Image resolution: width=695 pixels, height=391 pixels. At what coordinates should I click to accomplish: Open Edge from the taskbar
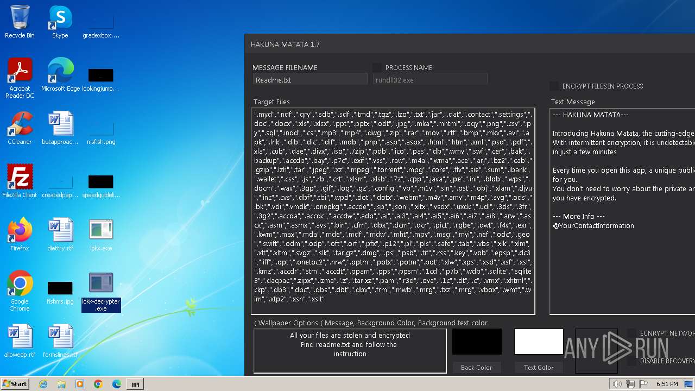tap(117, 384)
